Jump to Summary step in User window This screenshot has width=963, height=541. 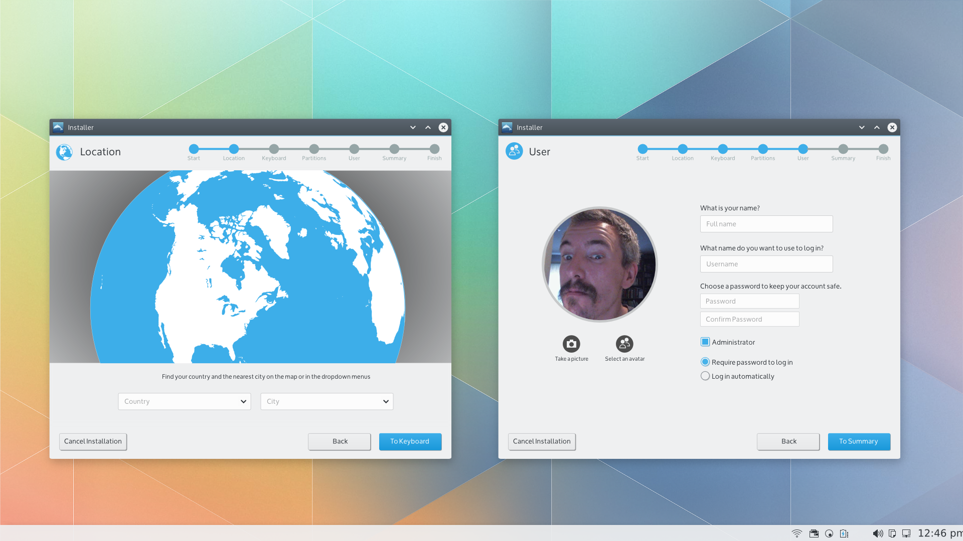843,149
